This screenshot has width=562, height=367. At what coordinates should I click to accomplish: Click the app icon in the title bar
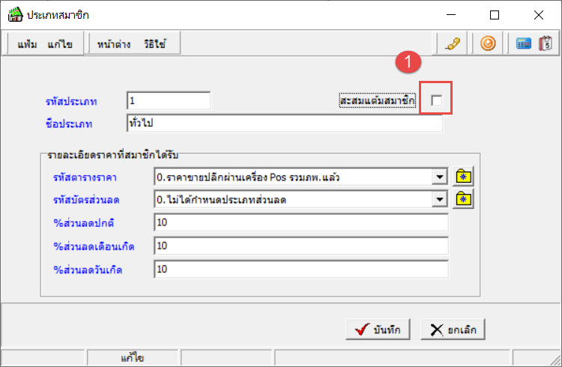pos(13,14)
